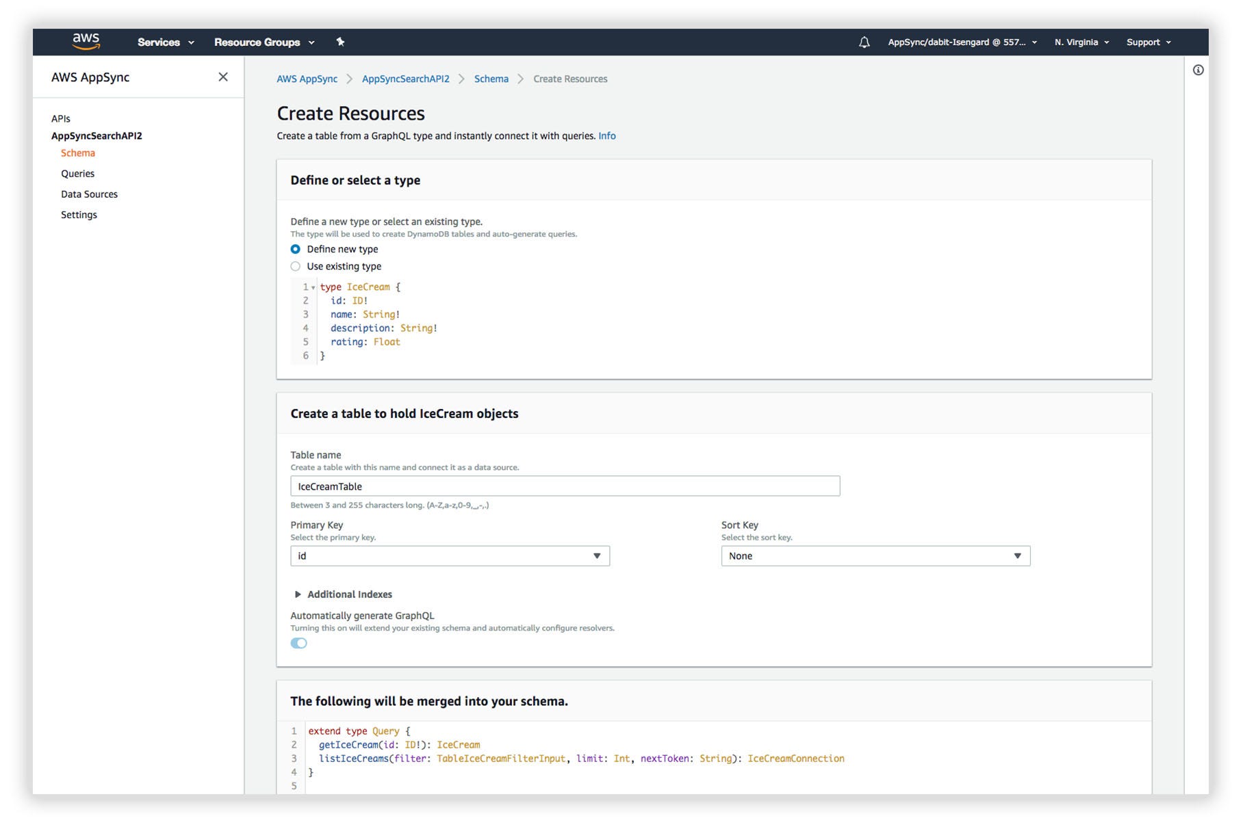Fold the code at line 1 arrow

click(313, 288)
